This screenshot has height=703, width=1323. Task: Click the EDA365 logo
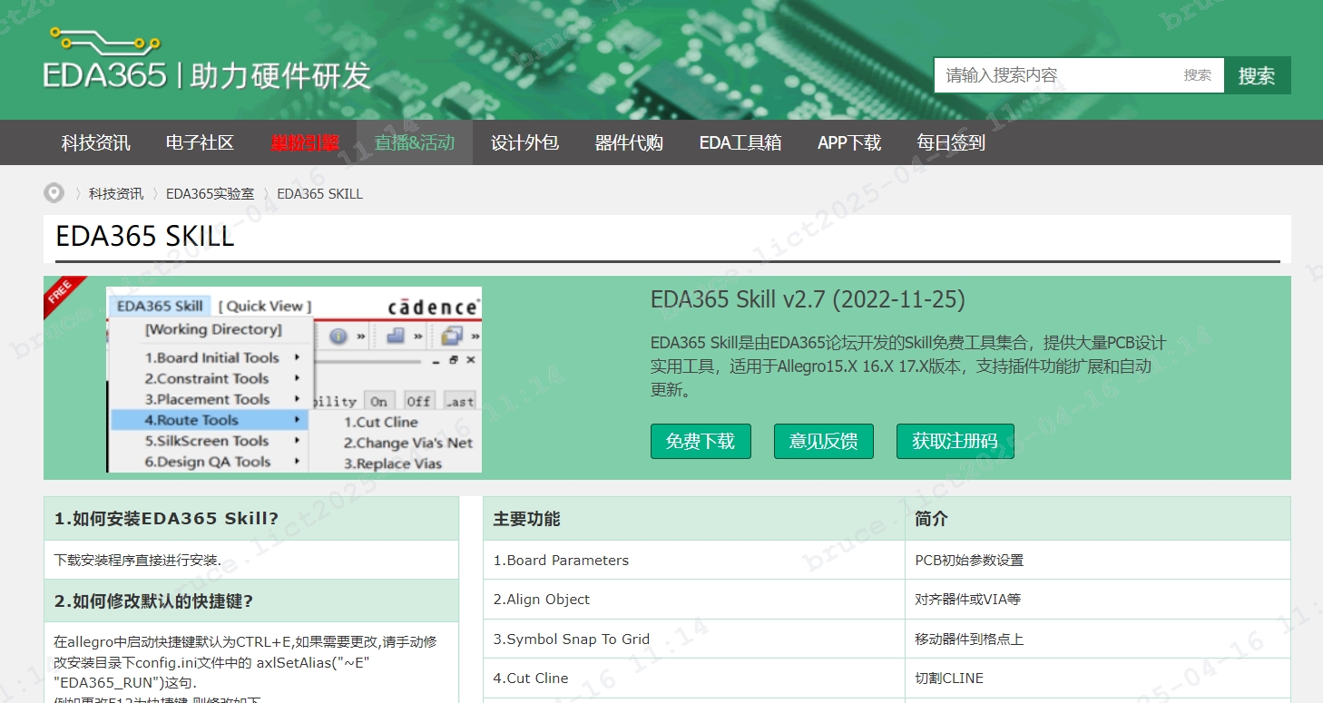[x=207, y=60]
